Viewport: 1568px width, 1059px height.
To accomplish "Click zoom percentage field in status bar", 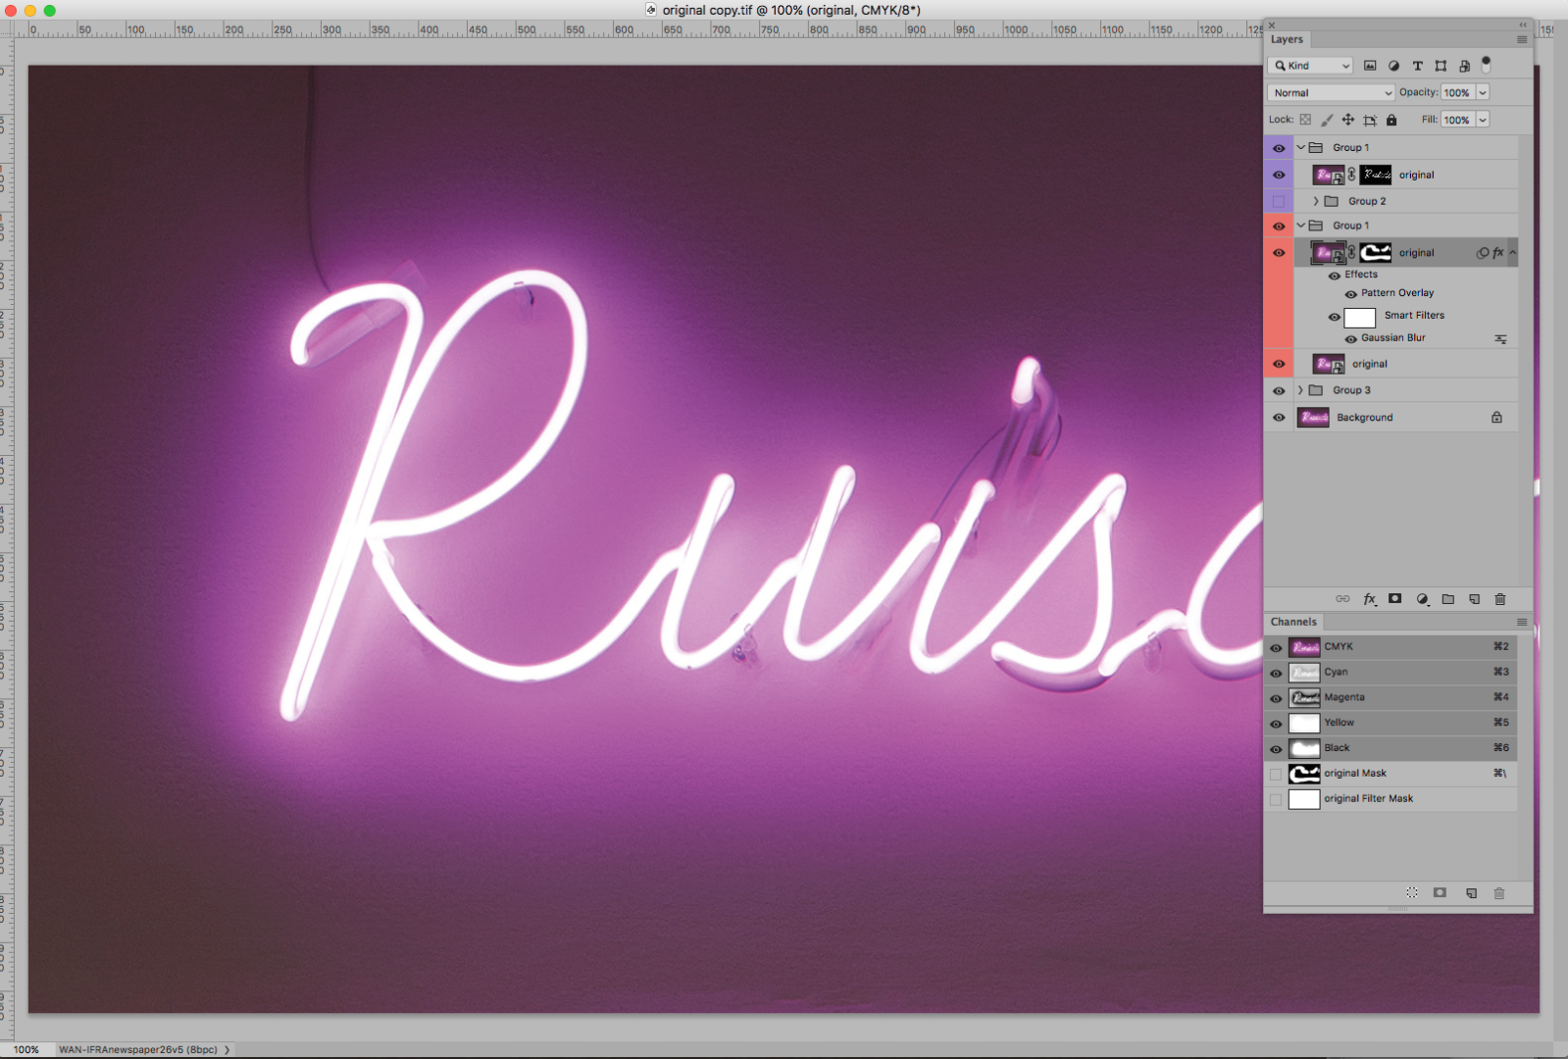I will tap(26, 1049).
